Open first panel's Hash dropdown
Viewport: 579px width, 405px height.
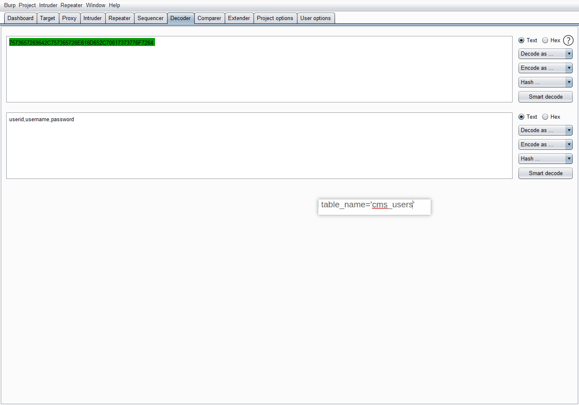[545, 82]
